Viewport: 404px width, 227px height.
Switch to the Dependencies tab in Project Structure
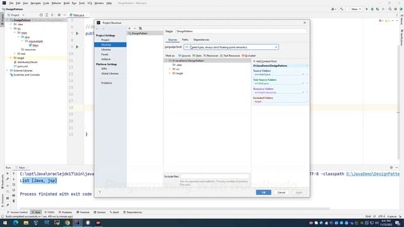tap(201, 40)
